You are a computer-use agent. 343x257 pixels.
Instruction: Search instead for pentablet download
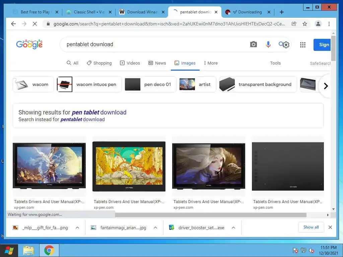click(82, 119)
